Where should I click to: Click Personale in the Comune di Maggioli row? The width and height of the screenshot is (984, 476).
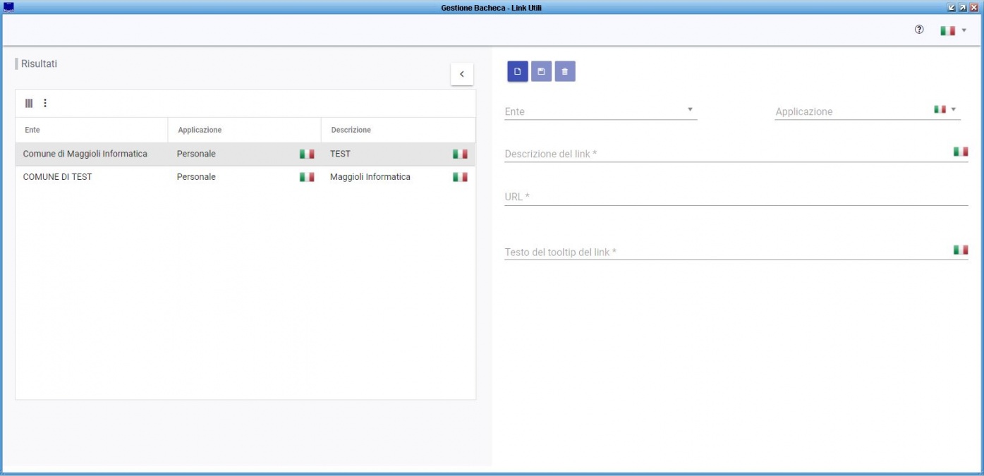click(x=196, y=154)
